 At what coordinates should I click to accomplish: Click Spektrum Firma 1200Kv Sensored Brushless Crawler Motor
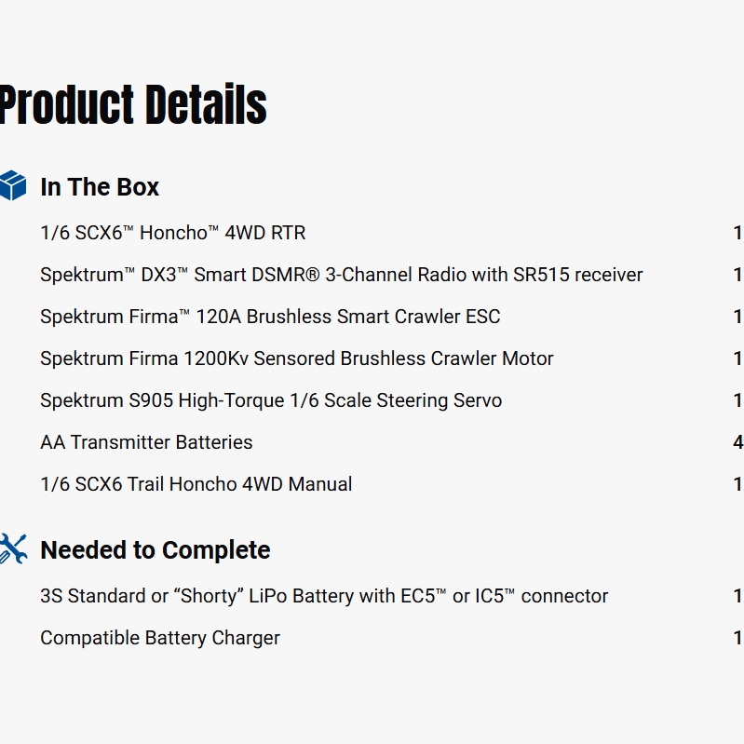296,358
